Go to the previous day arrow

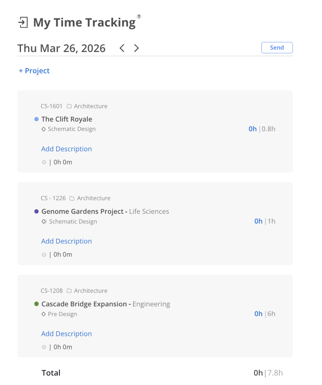[122, 48]
